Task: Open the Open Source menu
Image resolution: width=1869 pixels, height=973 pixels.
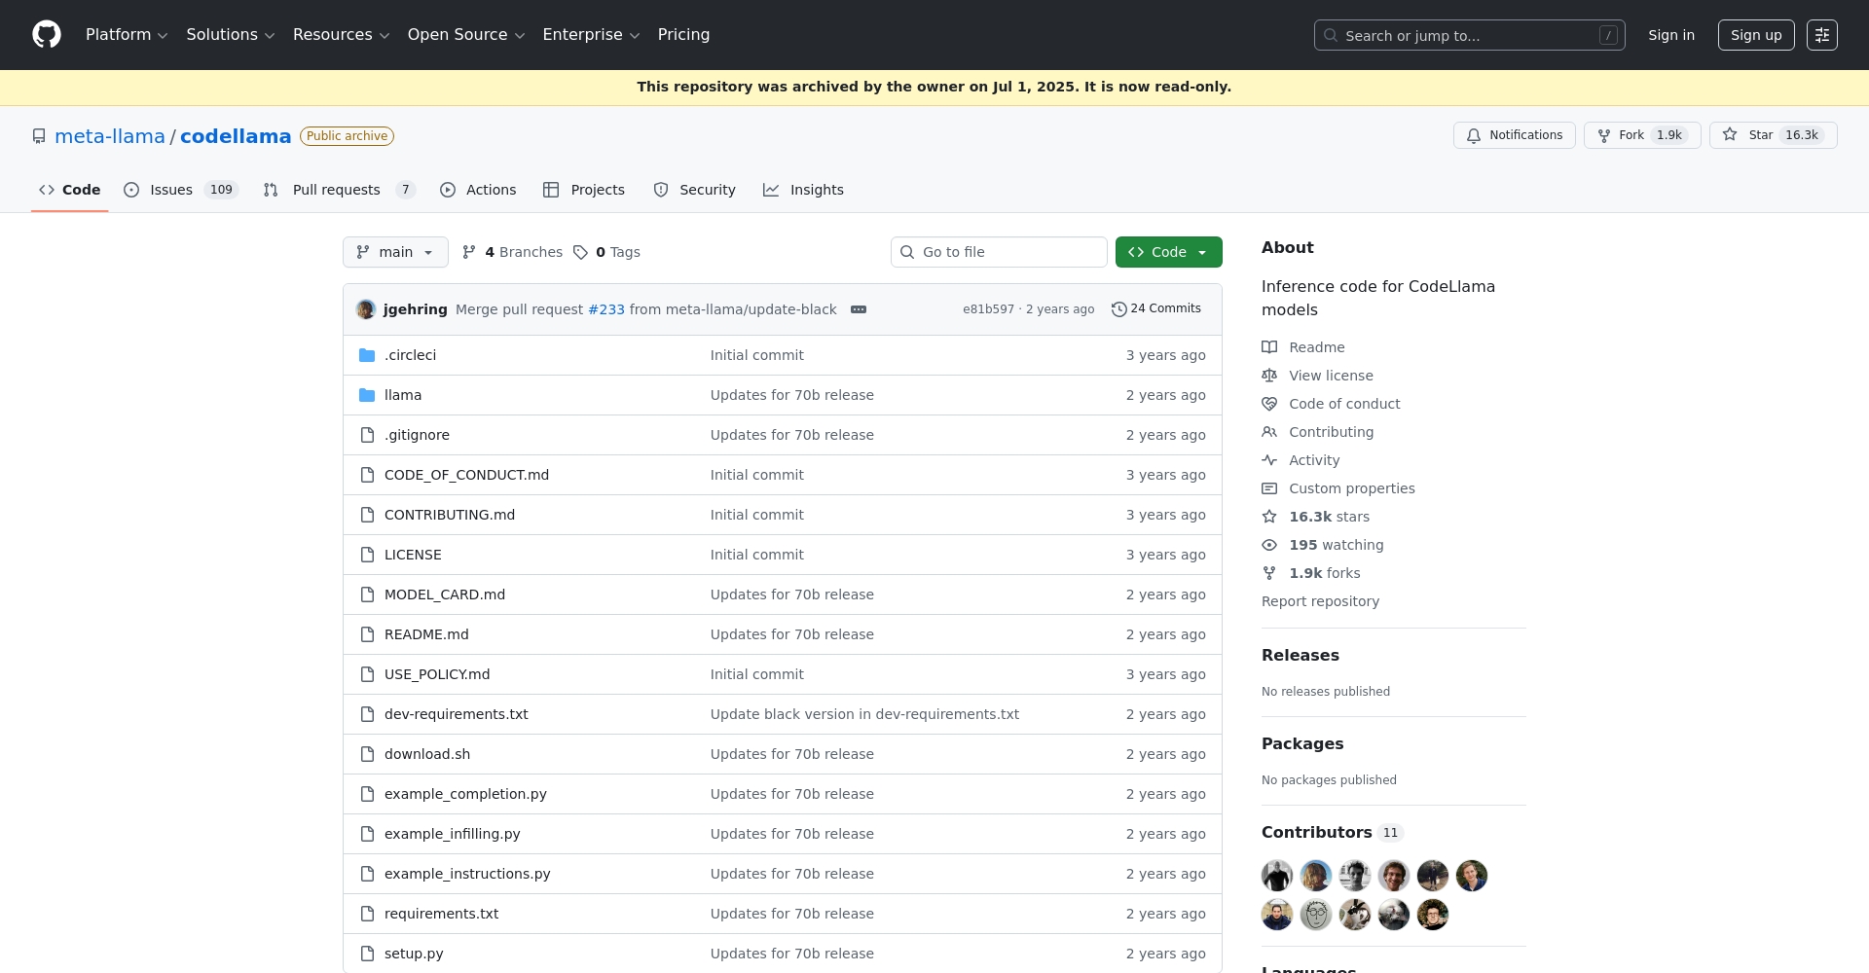Action: pos(465,35)
